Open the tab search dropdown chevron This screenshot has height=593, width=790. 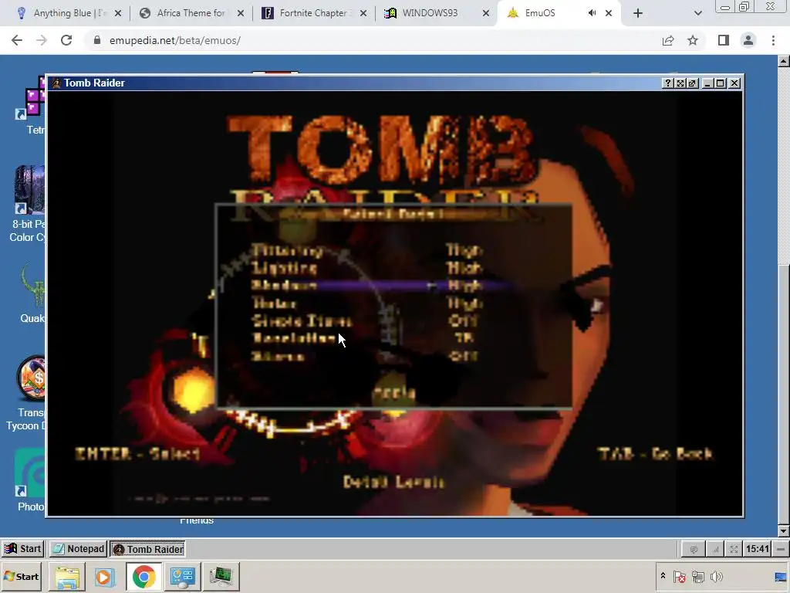point(697,13)
